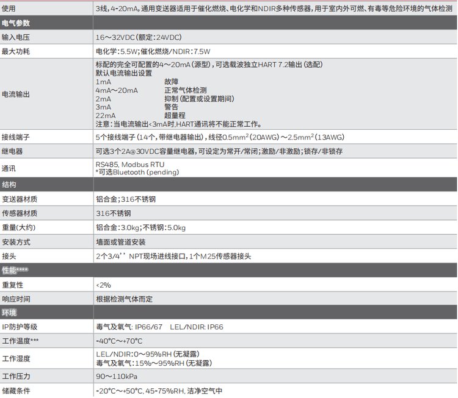Select the 储藏条件 row label
The width and height of the screenshot is (458, 398).
pos(16,390)
